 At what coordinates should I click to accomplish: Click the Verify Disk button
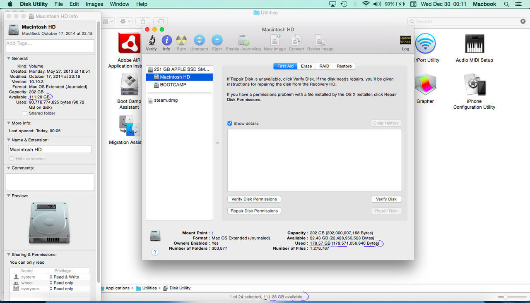click(386, 199)
